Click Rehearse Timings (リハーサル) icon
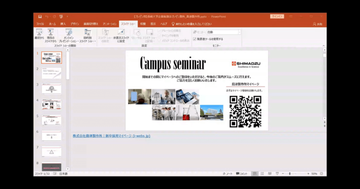 pyautogui.click(x=136, y=34)
